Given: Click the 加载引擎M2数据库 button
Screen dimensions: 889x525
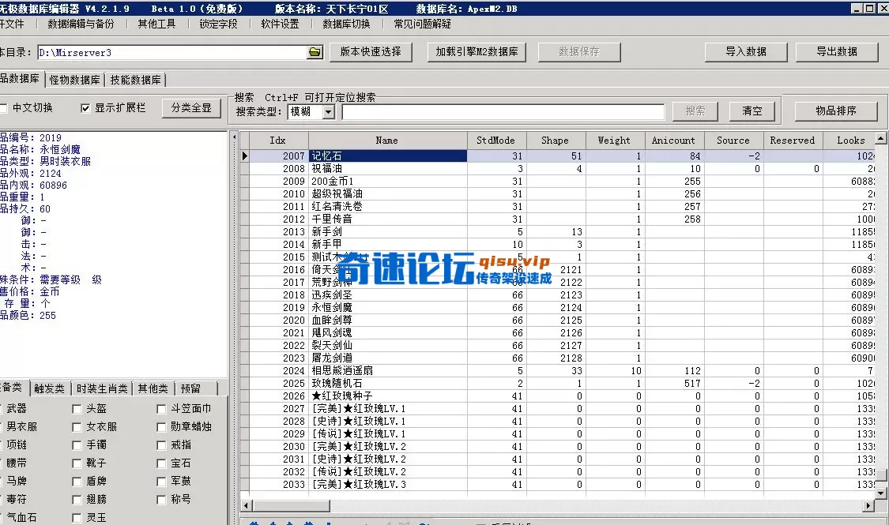Looking at the screenshot, I should [x=477, y=52].
